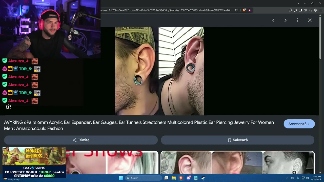Click the taskbar Search box
This screenshot has height=182, width=324.
click(144, 178)
